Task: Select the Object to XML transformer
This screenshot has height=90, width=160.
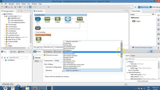Action: (x=80, y=19)
